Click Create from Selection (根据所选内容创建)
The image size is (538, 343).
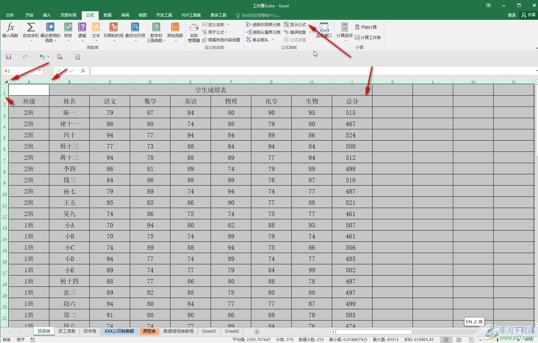(221, 40)
